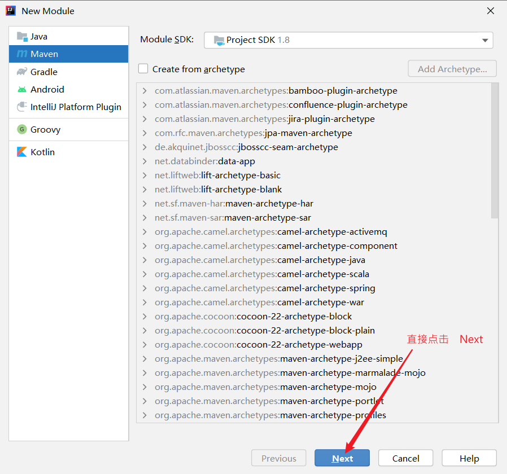Pick the IntelliJ Platform Plugin icon
Image resolution: width=507 pixels, height=474 pixels.
pos(22,107)
